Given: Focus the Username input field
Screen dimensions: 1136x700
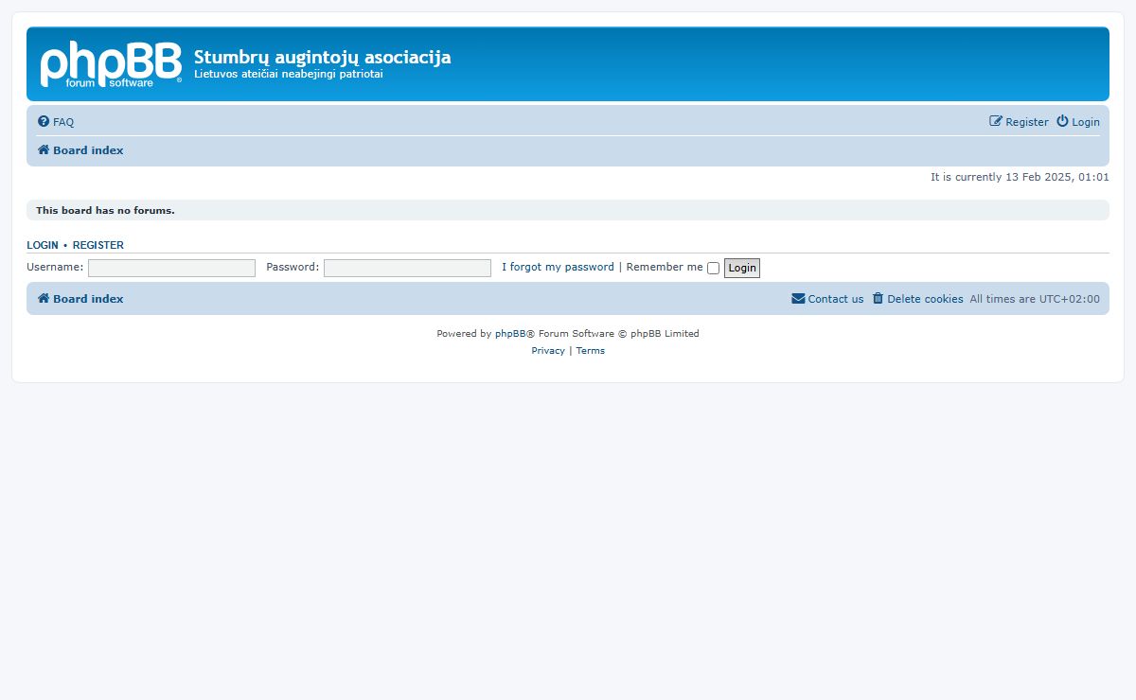Looking at the screenshot, I should [x=171, y=268].
